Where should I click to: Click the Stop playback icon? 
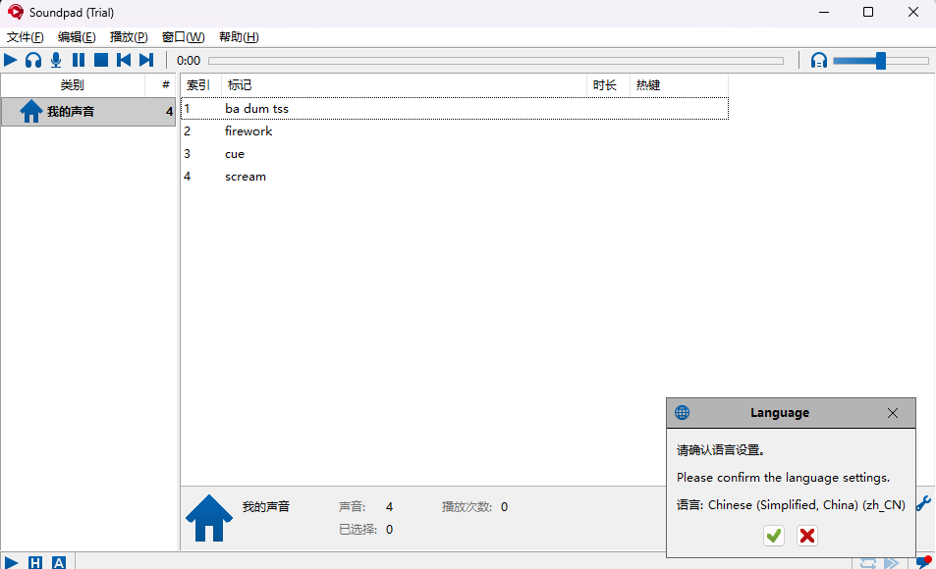point(100,60)
